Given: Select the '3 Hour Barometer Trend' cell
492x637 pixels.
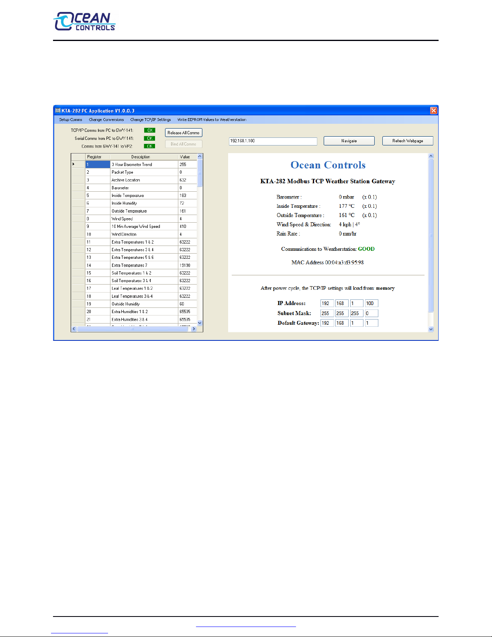Looking at the screenshot, I should pos(144,164).
